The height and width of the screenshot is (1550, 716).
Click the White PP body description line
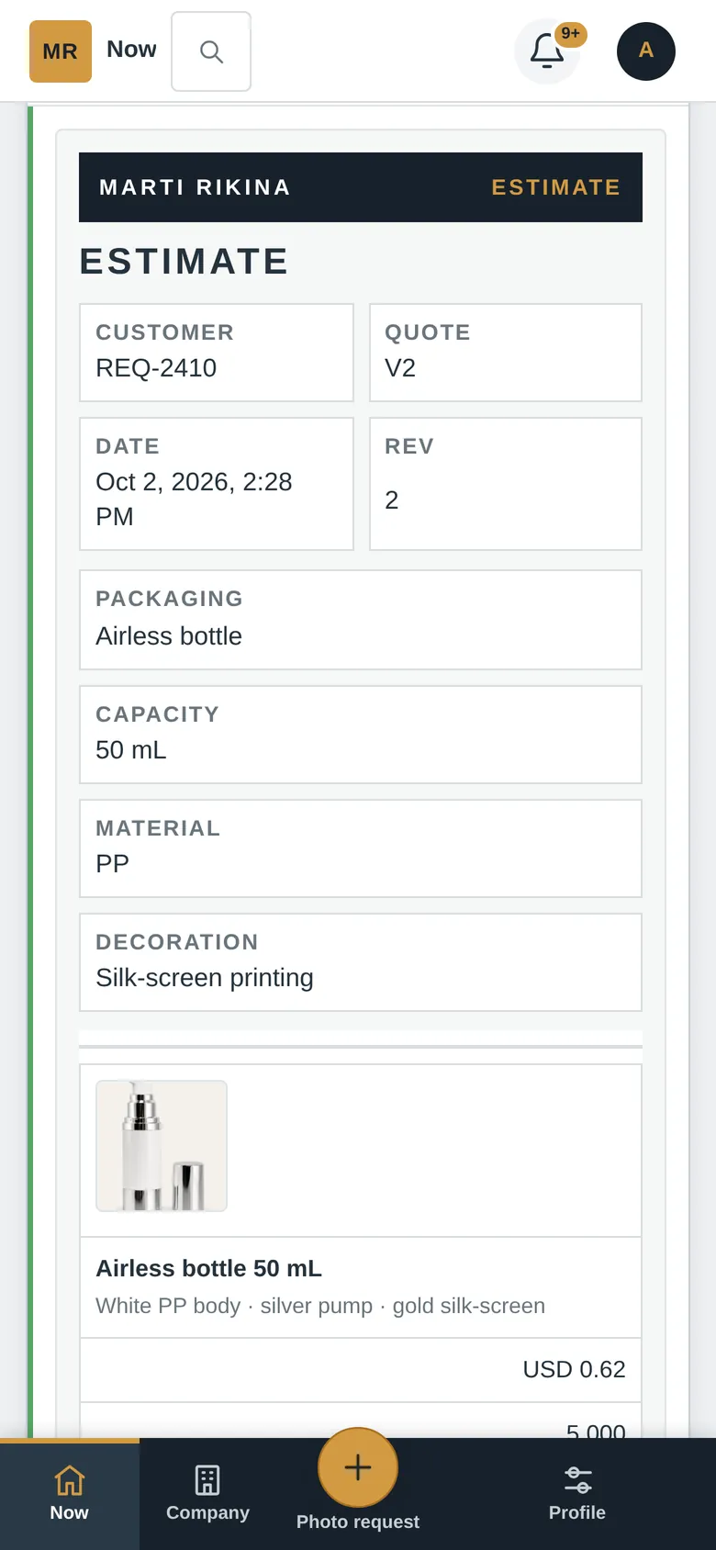[x=320, y=1306]
